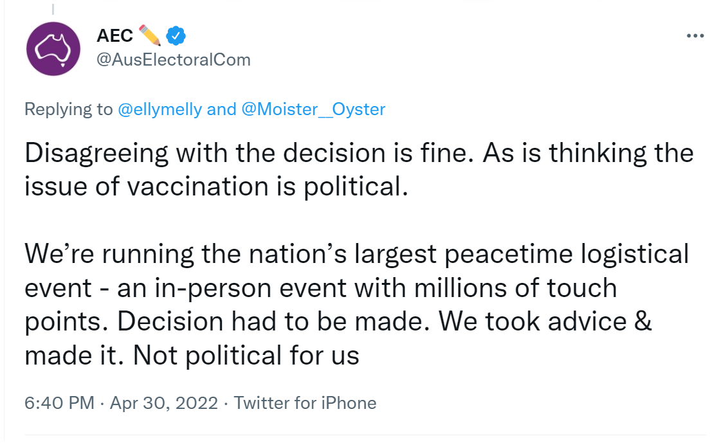Open the three-dot More options menu
726x443 pixels.
695,36
